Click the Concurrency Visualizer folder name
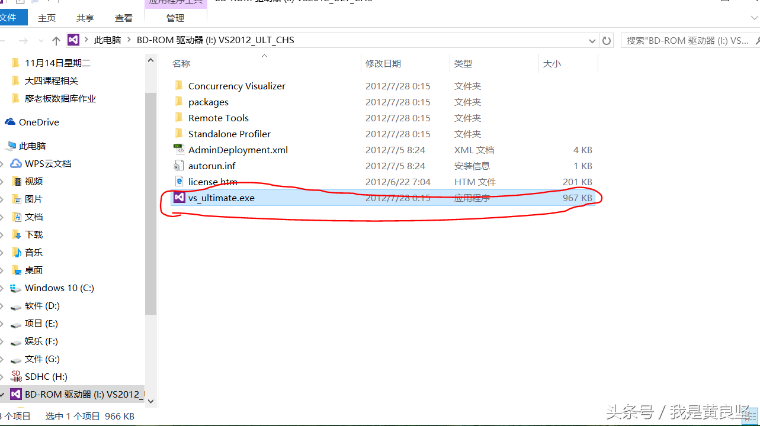 tap(237, 86)
